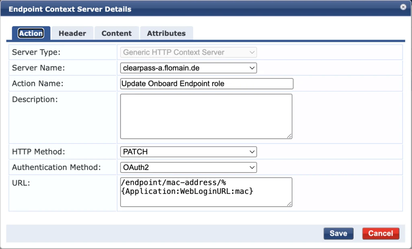
Task: Click the disabled Server Type selector
Action: click(188, 52)
